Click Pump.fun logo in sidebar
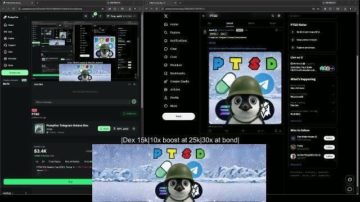The image size is (360, 202). (x=11, y=17)
